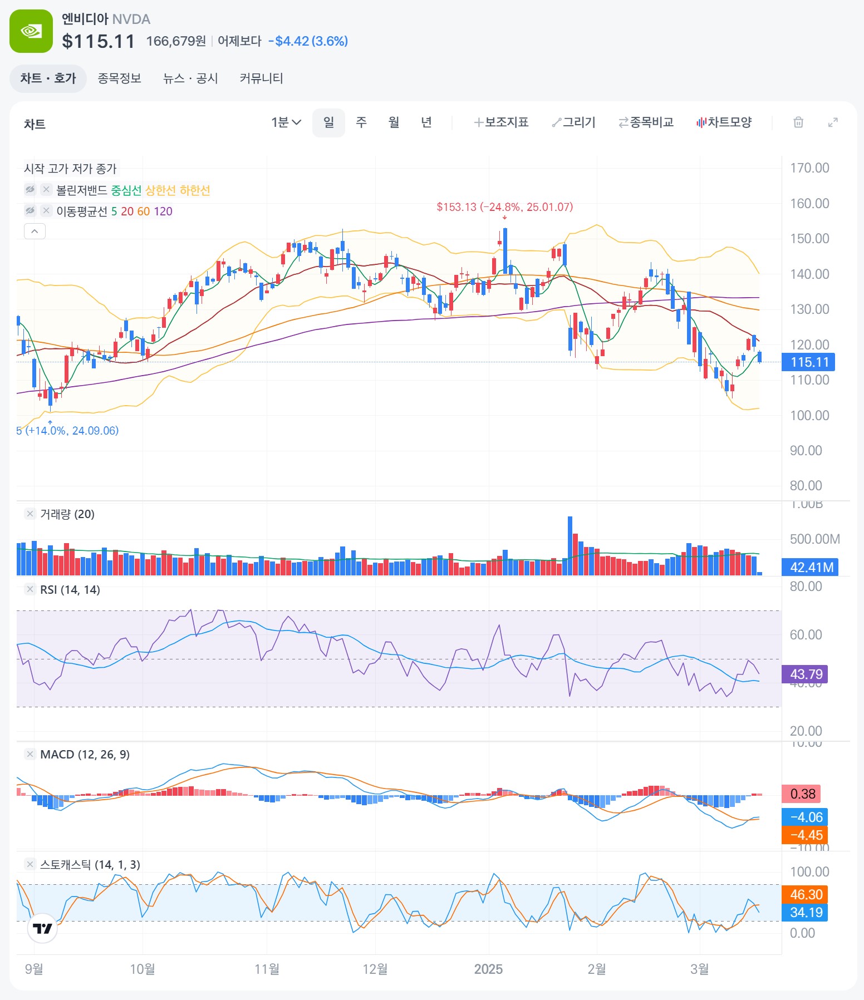
Task: Select the 년 yearly timeframe
Action: pyautogui.click(x=426, y=122)
